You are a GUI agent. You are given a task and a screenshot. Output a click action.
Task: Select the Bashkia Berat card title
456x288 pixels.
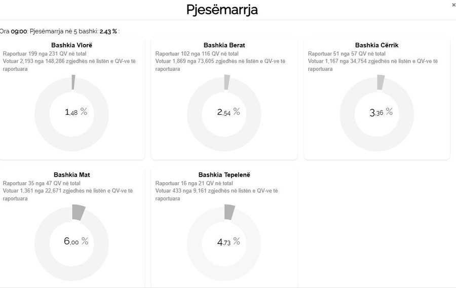pos(224,45)
